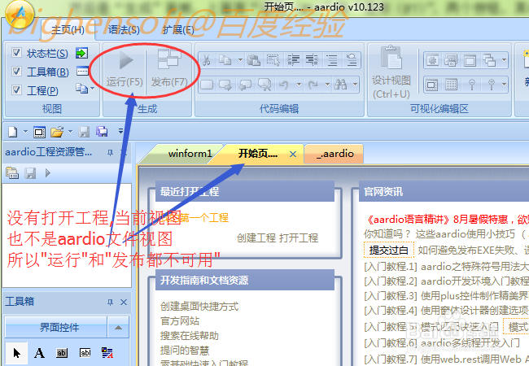529x366 pixels.
Task: Click the Design View (设计视图) button
Action: click(391, 72)
